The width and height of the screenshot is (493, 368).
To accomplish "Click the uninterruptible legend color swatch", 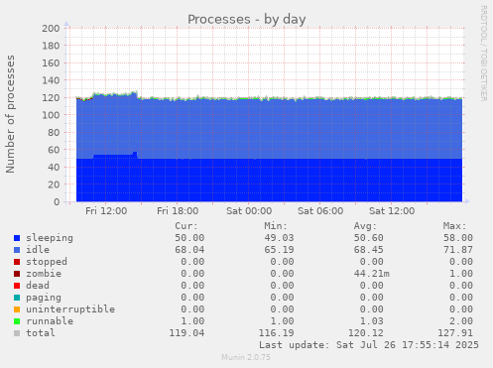I will tap(17, 309).
